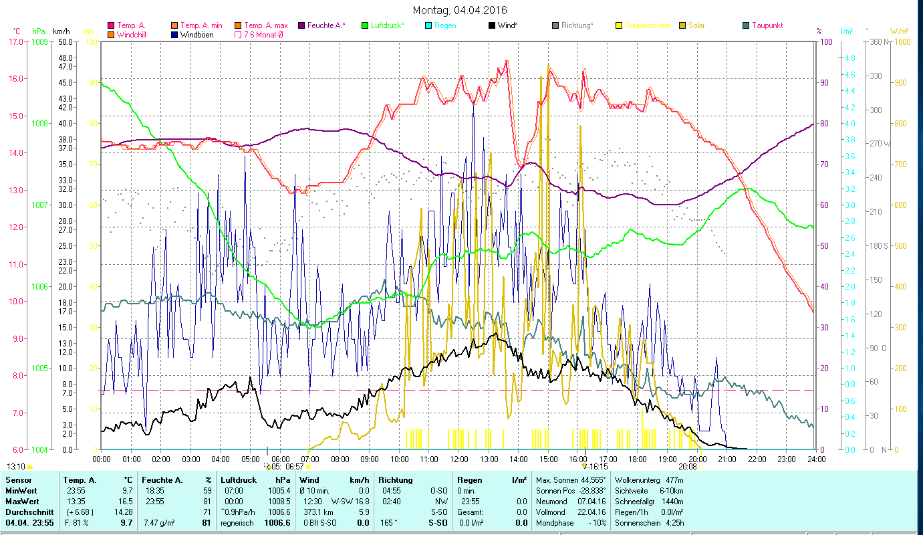The image size is (923, 535).
Task: Click the minimum pressure value "1005.4"
Action: click(x=279, y=490)
